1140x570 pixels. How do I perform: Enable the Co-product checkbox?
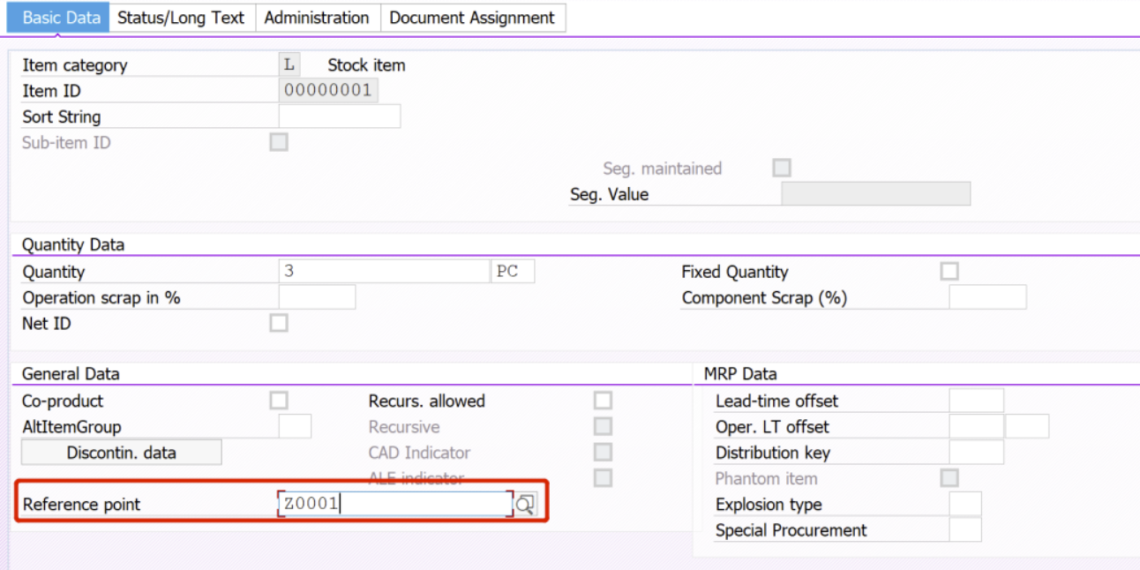pyautogui.click(x=278, y=400)
